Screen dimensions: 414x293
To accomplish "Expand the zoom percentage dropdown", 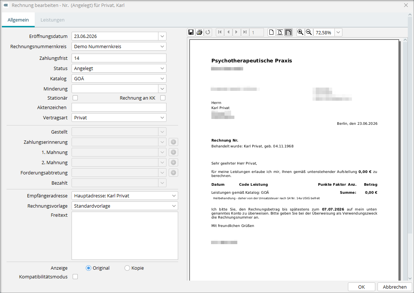I will coord(338,32).
